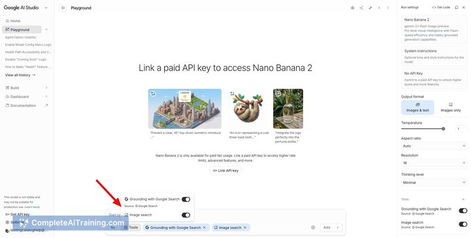This screenshot has height=238, width=471.
Task: Expand the Dashboard sidebar chevron
Action: pyautogui.click(x=47, y=96)
